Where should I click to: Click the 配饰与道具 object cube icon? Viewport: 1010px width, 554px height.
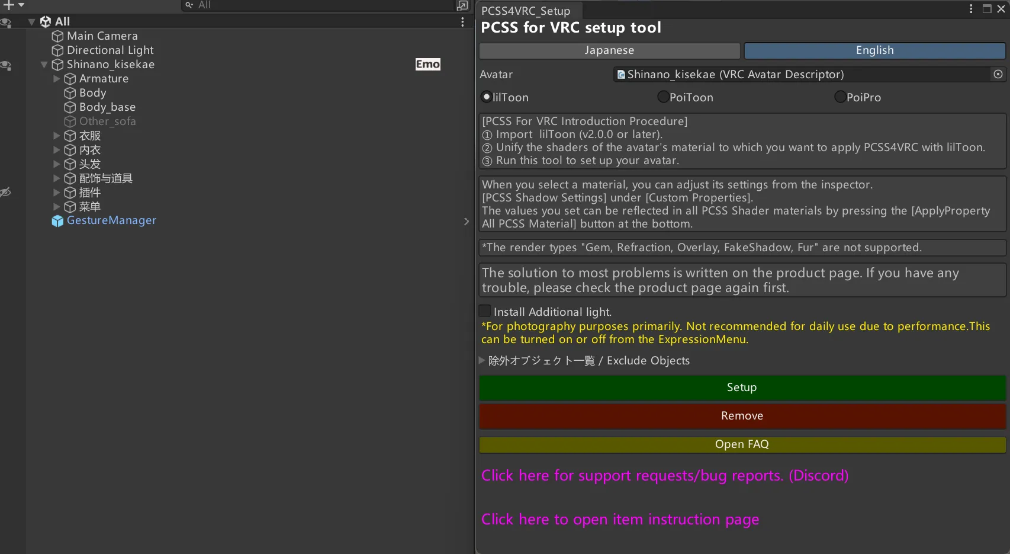(70, 178)
